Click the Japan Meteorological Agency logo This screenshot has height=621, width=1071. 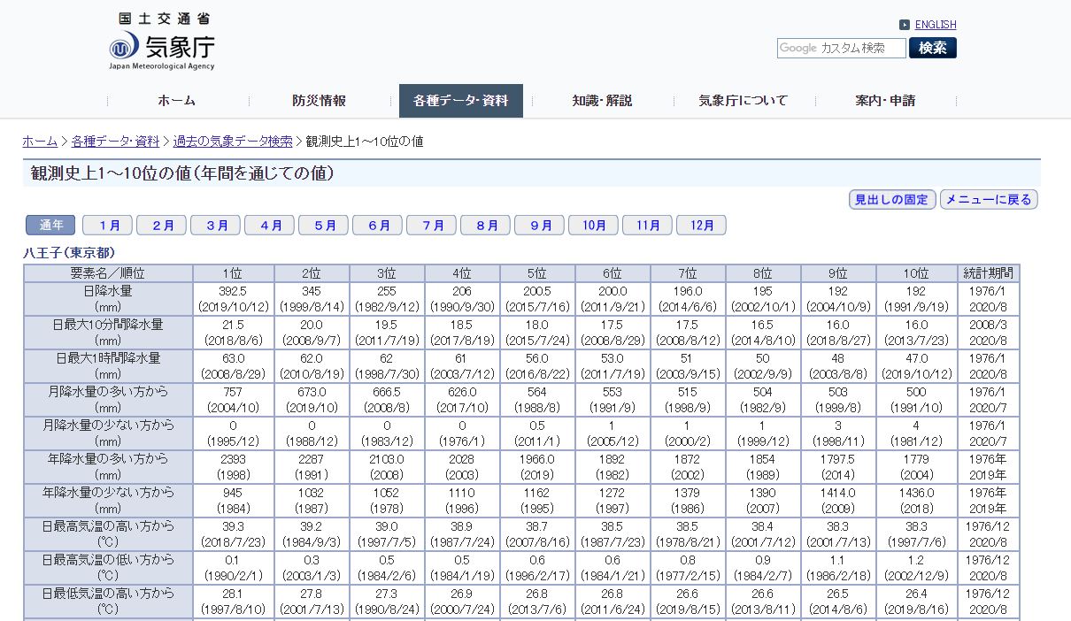(162, 42)
